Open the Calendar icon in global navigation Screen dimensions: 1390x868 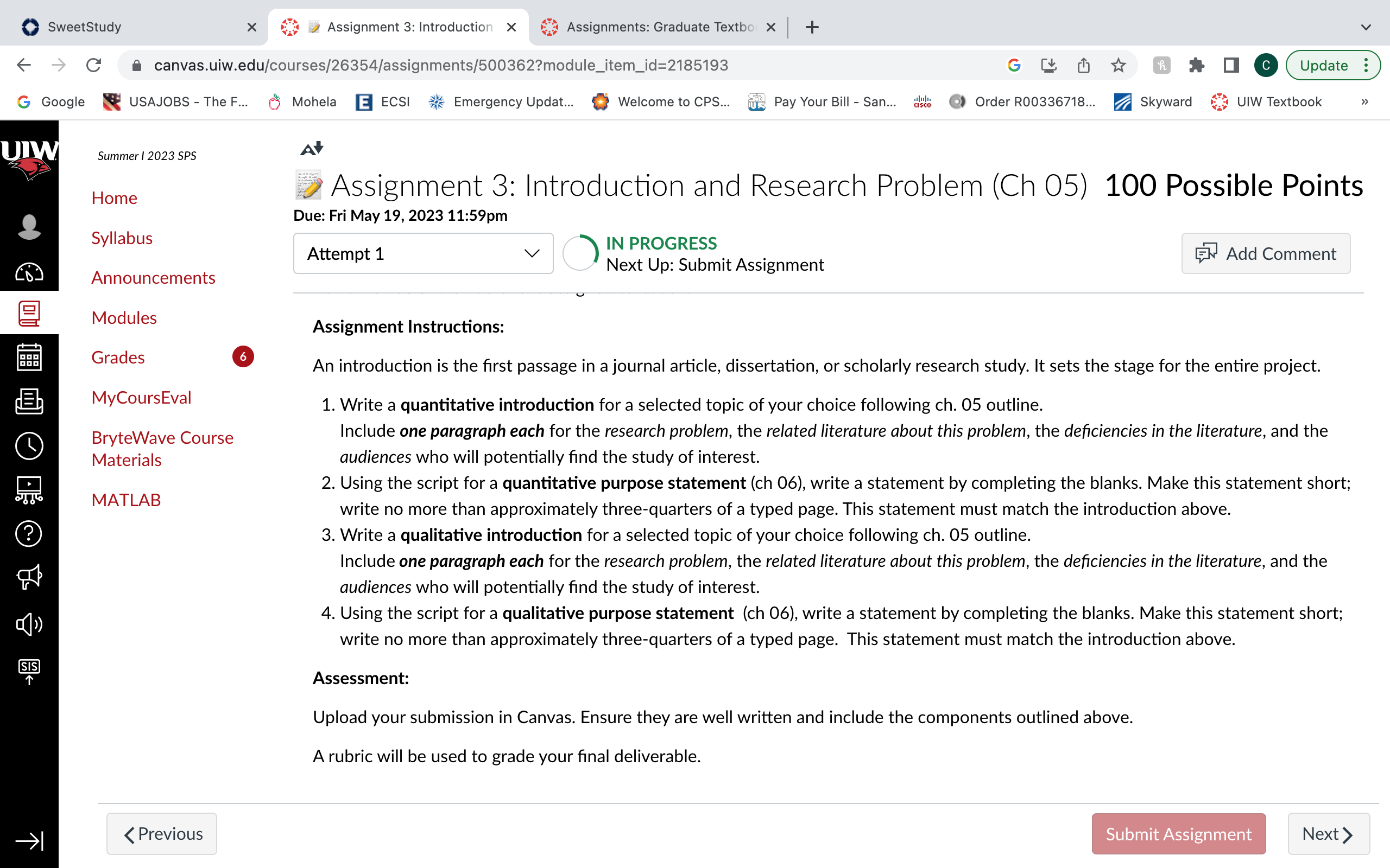[29, 357]
